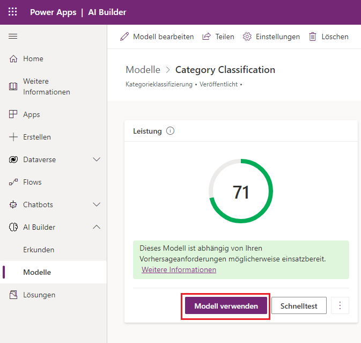
Task: Click the Flows icon in sidebar
Action: (13, 183)
